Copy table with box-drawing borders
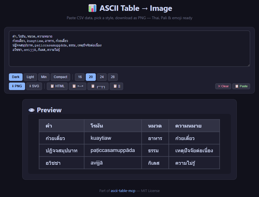This screenshot has height=197, width=259. [x=98, y=86]
